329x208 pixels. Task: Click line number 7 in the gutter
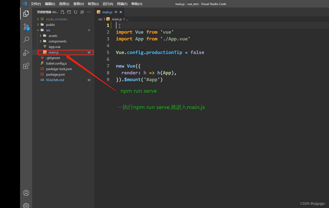point(108,66)
